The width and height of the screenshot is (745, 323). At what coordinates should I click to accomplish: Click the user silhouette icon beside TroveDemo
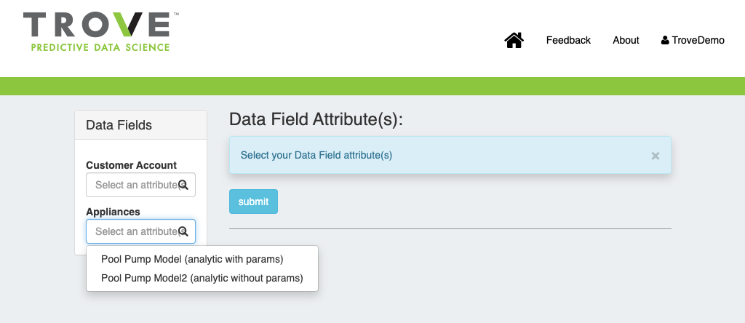(665, 41)
